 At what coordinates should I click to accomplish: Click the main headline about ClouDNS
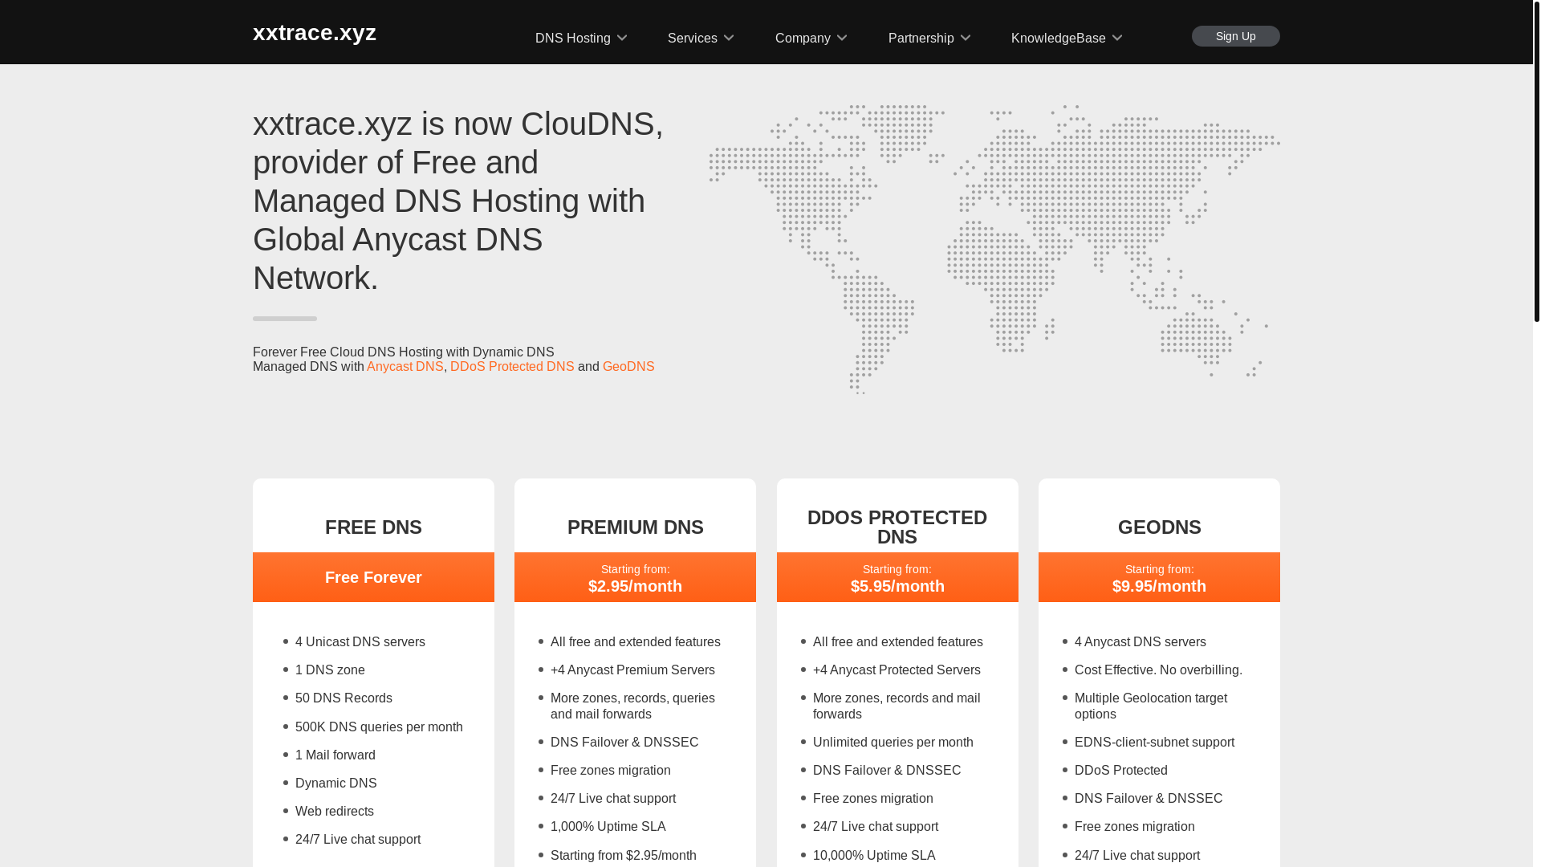coord(458,201)
